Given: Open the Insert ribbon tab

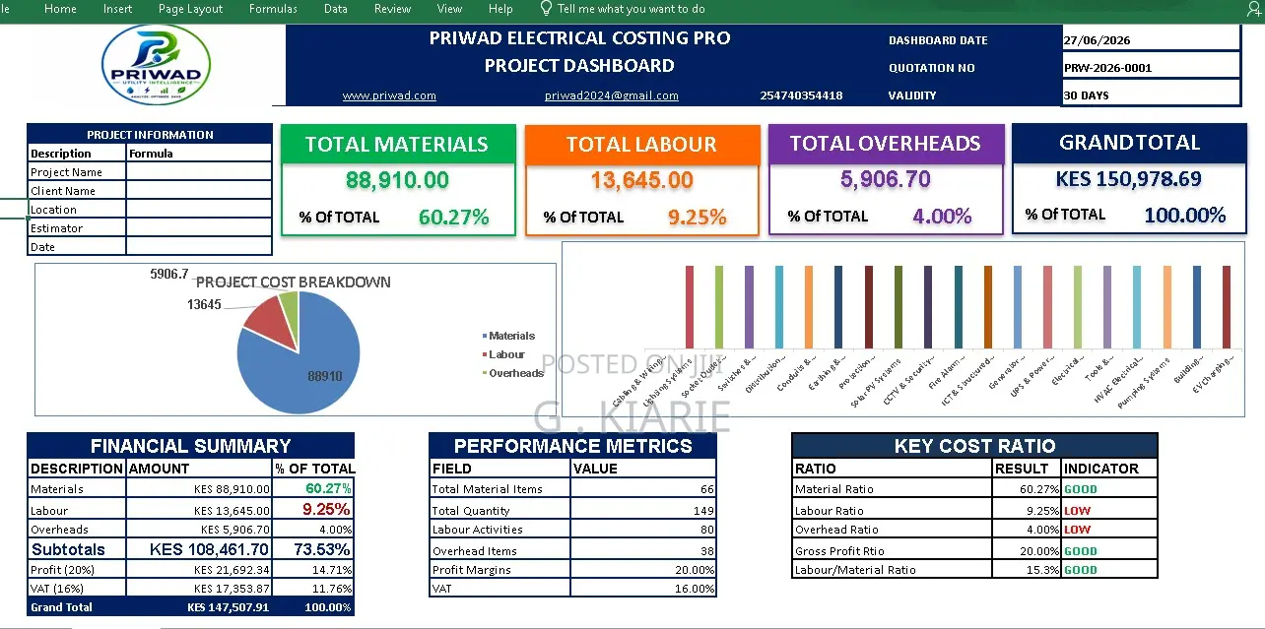Looking at the screenshot, I should point(117,9).
